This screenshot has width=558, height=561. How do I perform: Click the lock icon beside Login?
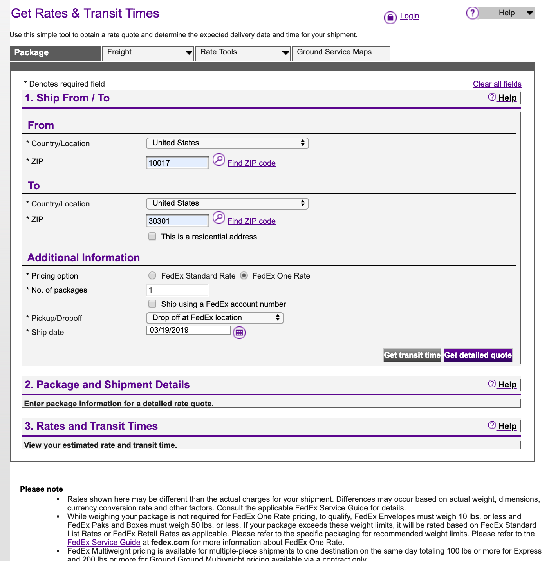(x=390, y=17)
